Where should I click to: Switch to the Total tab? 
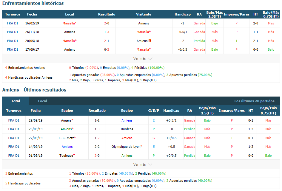[16, 101]
